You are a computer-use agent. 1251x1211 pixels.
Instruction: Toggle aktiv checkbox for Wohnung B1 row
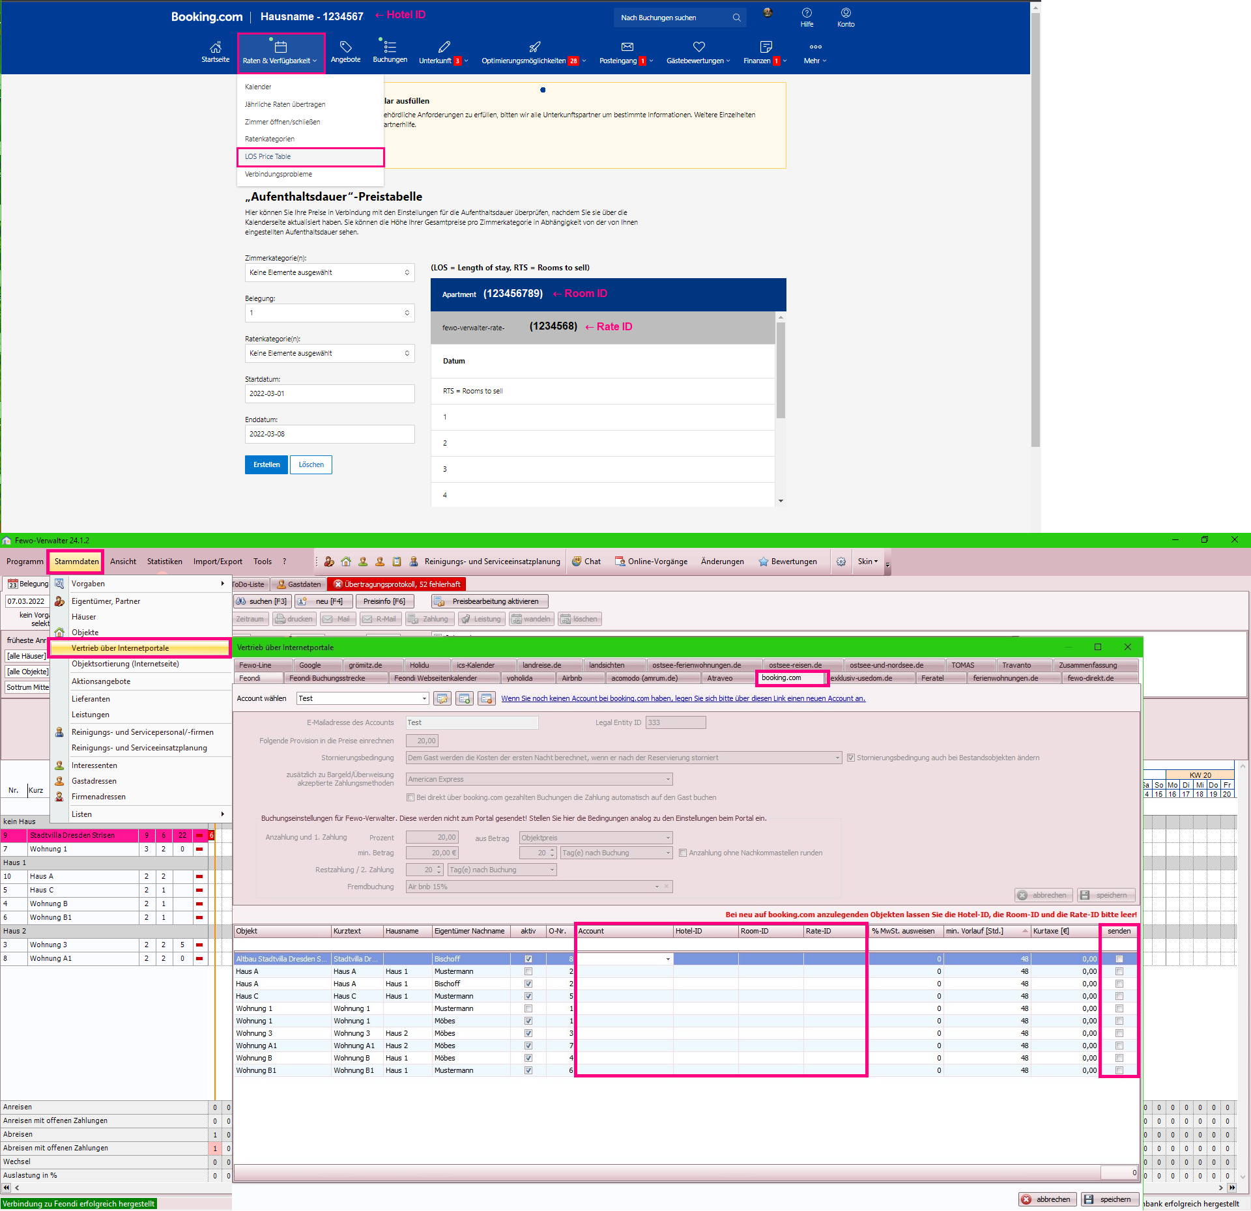click(528, 1070)
